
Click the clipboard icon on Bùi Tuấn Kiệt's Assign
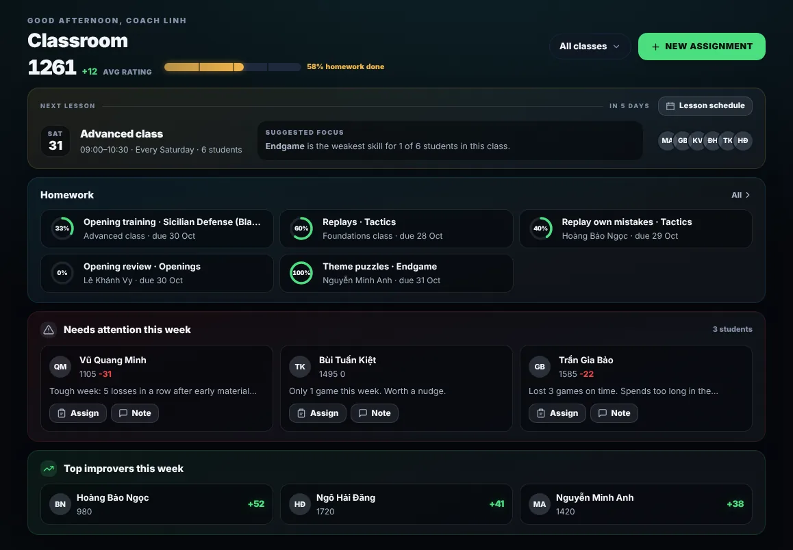pyautogui.click(x=301, y=413)
